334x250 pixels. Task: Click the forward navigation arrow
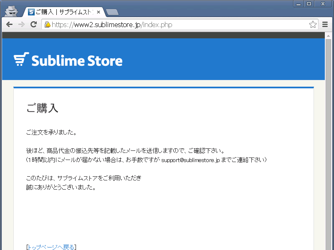click(x=21, y=25)
